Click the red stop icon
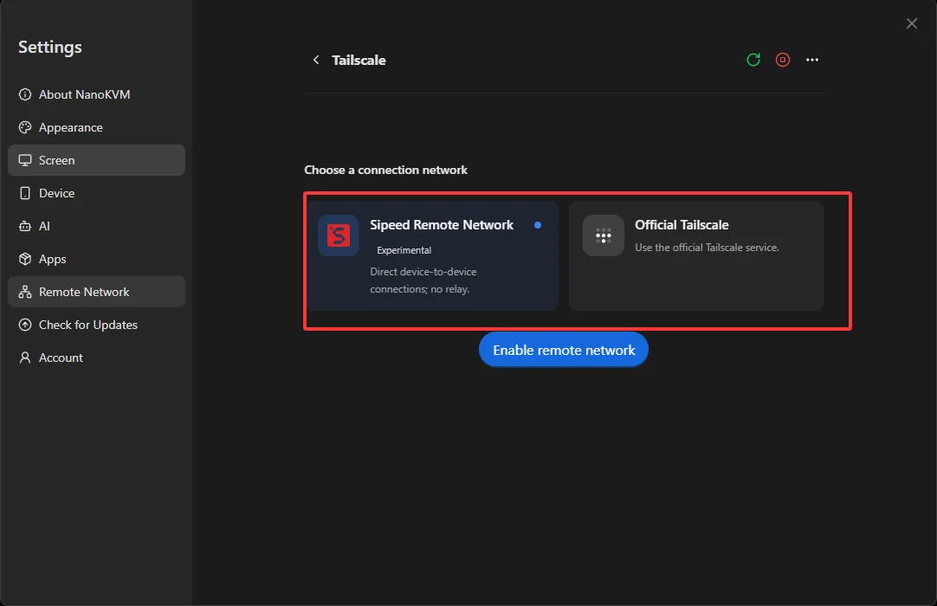The width and height of the screenshot is (937, 606). 783,60
